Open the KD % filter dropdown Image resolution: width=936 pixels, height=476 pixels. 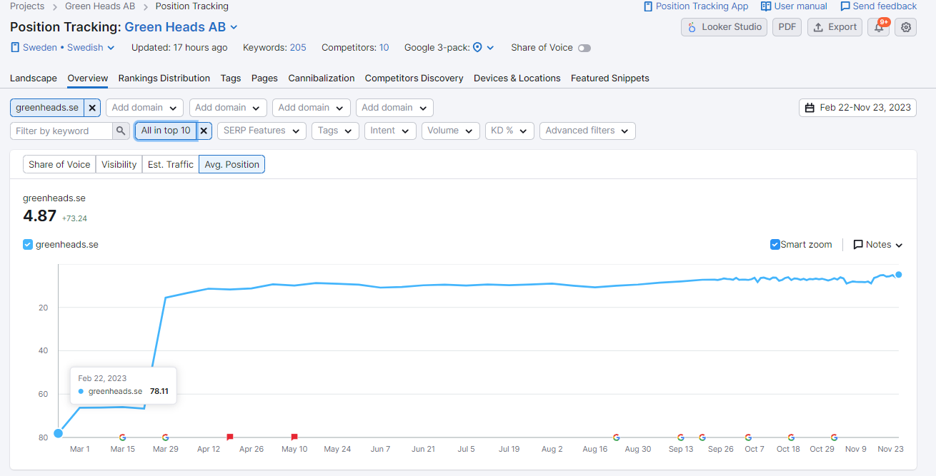(509, 131)
